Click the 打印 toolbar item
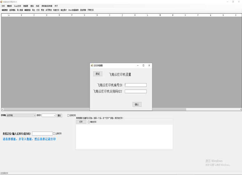This screenshot has width=242, height=175. tap(38, 10)
